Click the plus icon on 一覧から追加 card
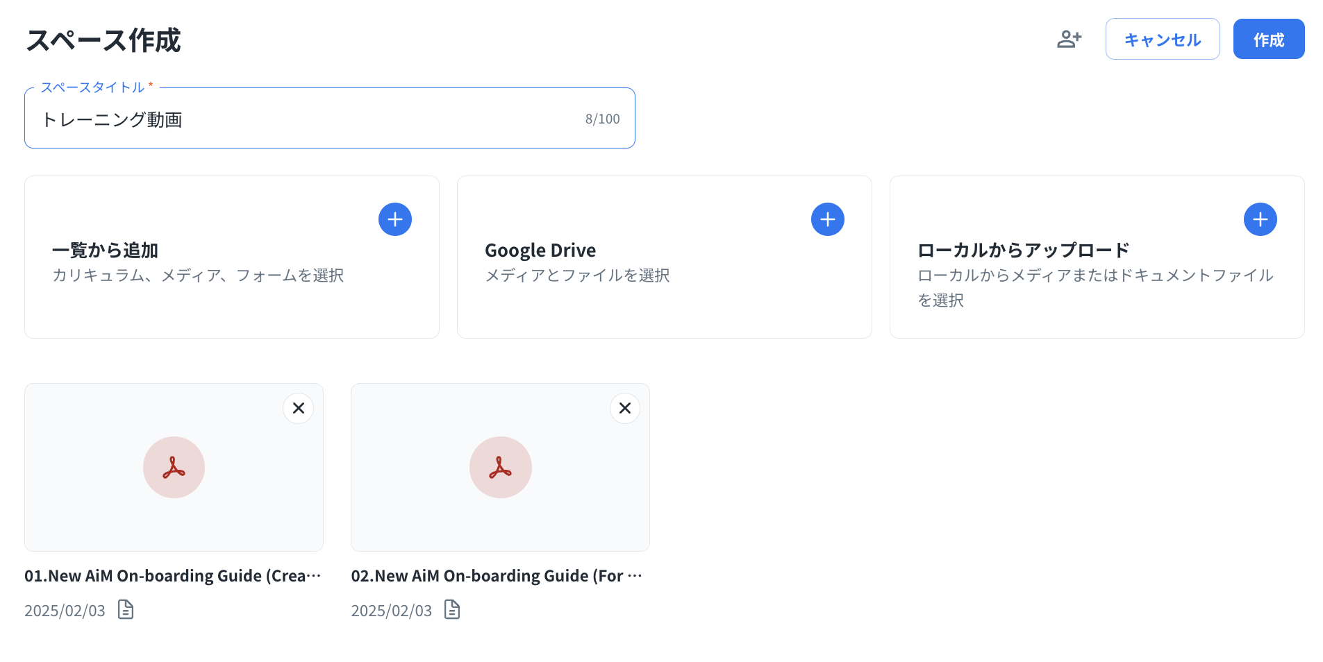This screenshot has width=1323, height=662. [x=395, y=219]
